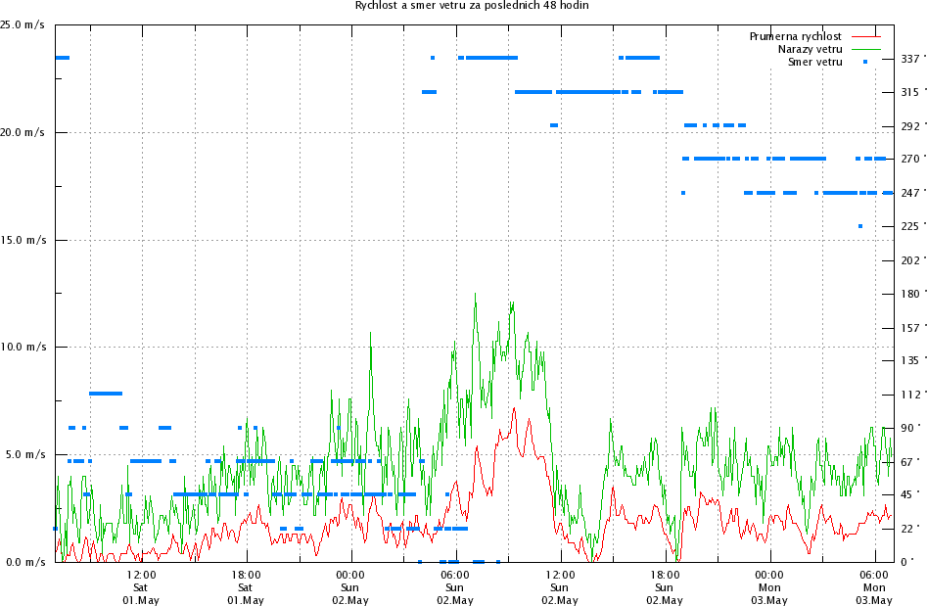
Task: Click the 180° direction axis label
Action: tap(910, 294)
